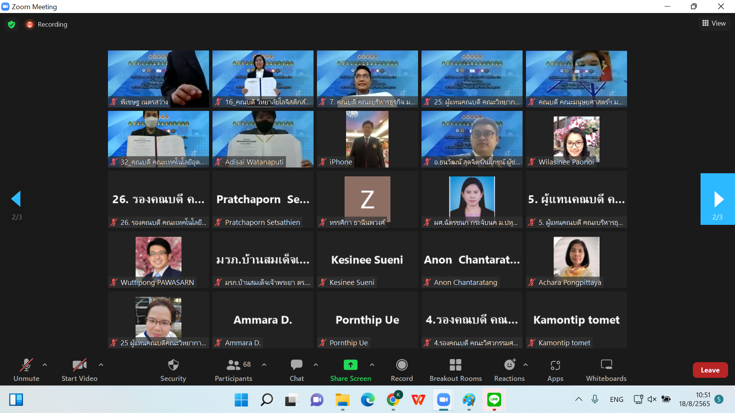Viewport: 735px width, 413px height.
Task: Go to previous gallery page with left arrow
Action: click(16, 199)
